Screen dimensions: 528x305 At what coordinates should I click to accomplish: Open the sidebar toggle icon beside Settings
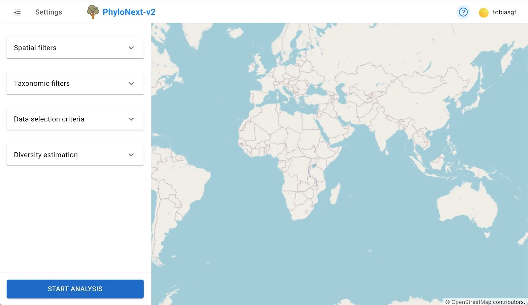click(17, 12)
